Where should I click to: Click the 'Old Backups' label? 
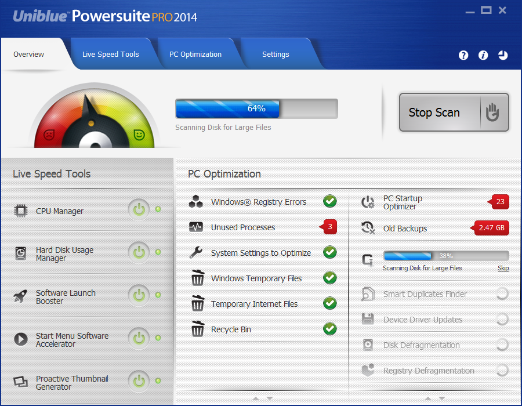click(x=405, y=229)
